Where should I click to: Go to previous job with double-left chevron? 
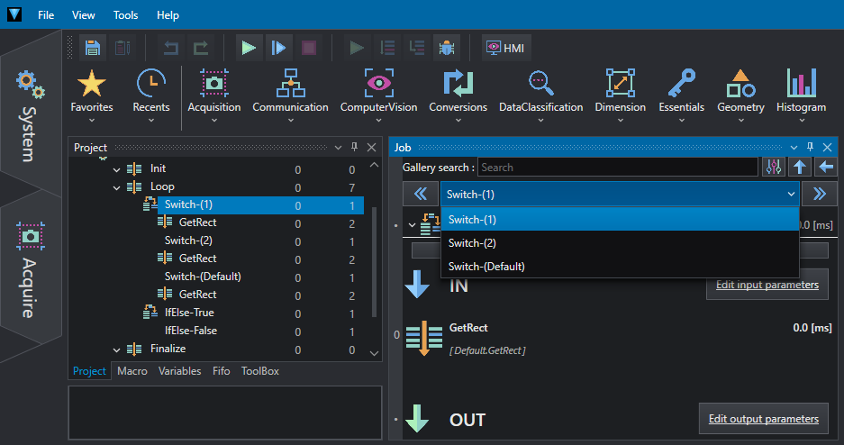coord(421,194)
